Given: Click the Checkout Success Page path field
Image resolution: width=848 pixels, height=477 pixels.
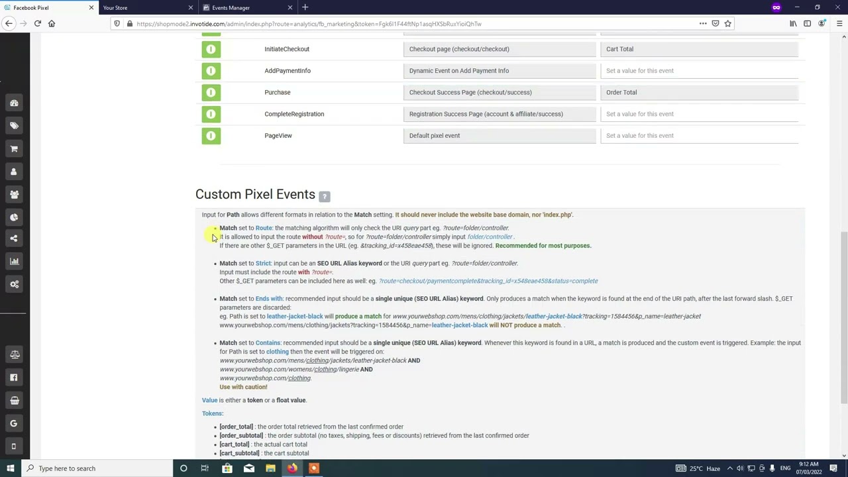Looking at the screenshot, I should click(x=500, y=92).
